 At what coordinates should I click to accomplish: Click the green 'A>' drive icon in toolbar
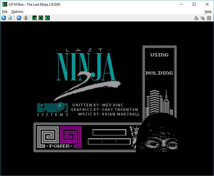click(x=47, y=18)
